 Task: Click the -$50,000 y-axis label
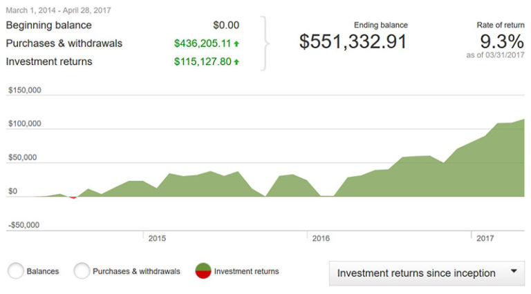[x=25, y=225]
